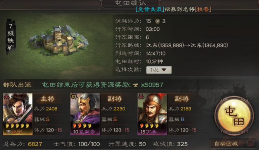This screenshot has width=259, height=150.
Task: Click the 吴 faction badge on 甘宁
Action: (x=7, y=97)
